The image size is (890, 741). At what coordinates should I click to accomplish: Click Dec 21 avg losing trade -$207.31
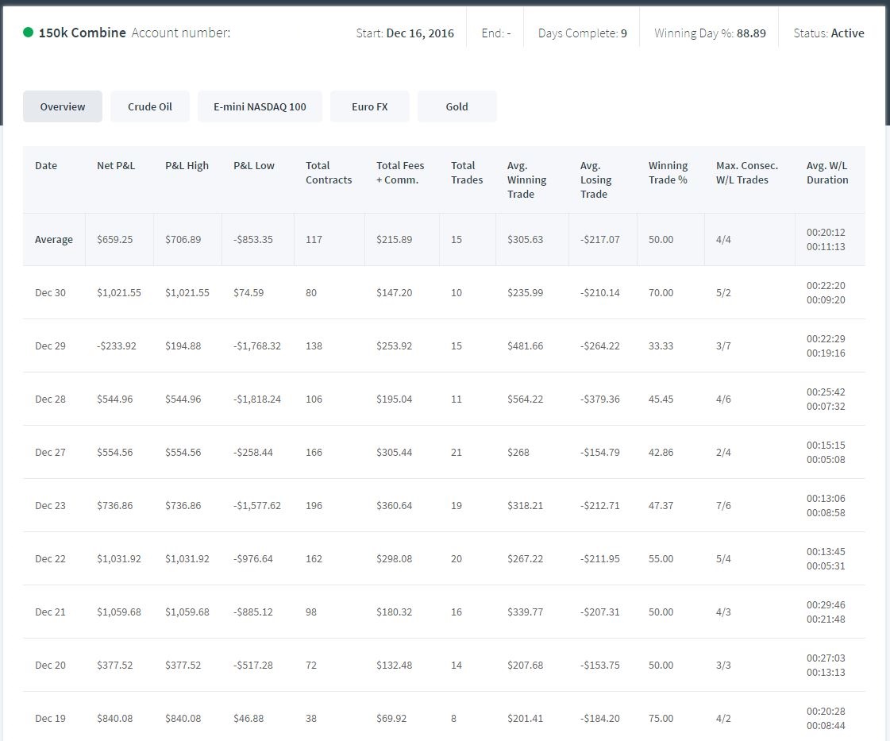pos(600,612)
